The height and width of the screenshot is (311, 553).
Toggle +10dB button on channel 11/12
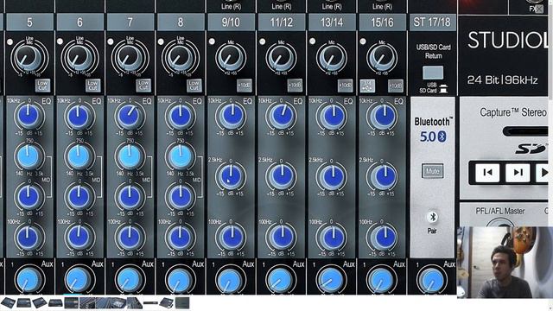tap(295, 86)
